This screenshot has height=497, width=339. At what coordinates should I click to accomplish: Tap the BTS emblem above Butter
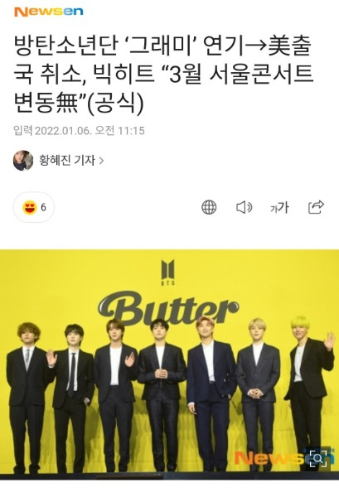coord(168,273)
